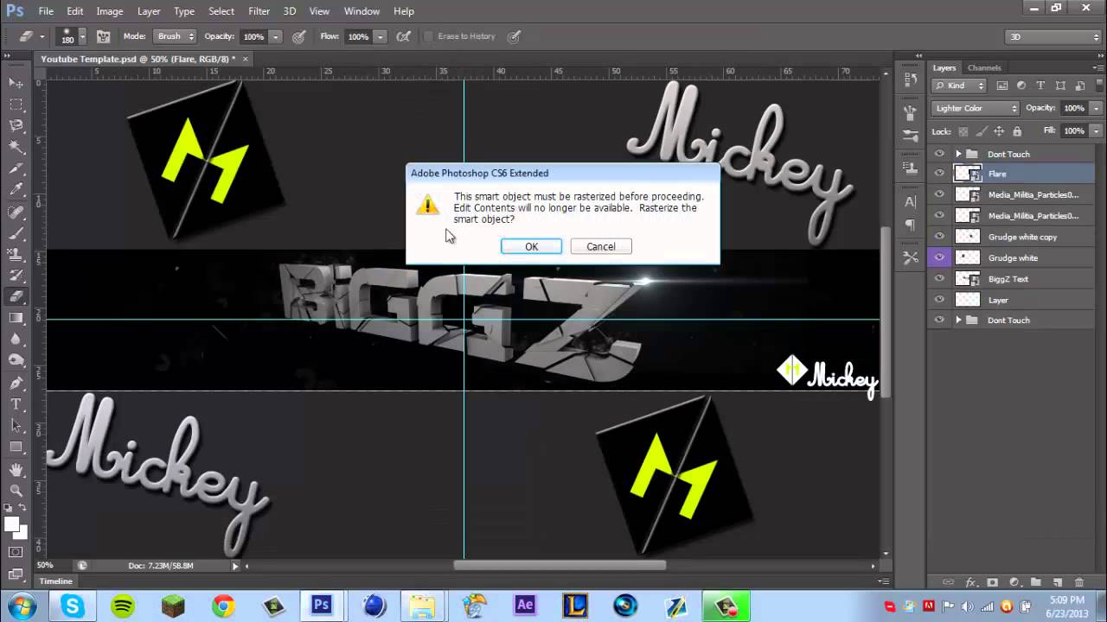Create a new layer icon
This screenshot has width=1107, height=622.
[x=1058, y=582]
